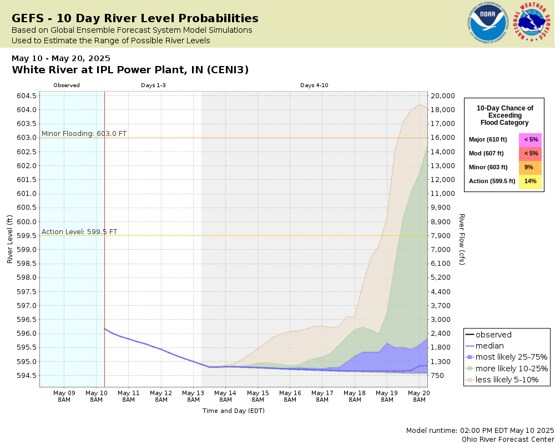
Task: Click the NOAA logo
Action: (x=488, y=23)
